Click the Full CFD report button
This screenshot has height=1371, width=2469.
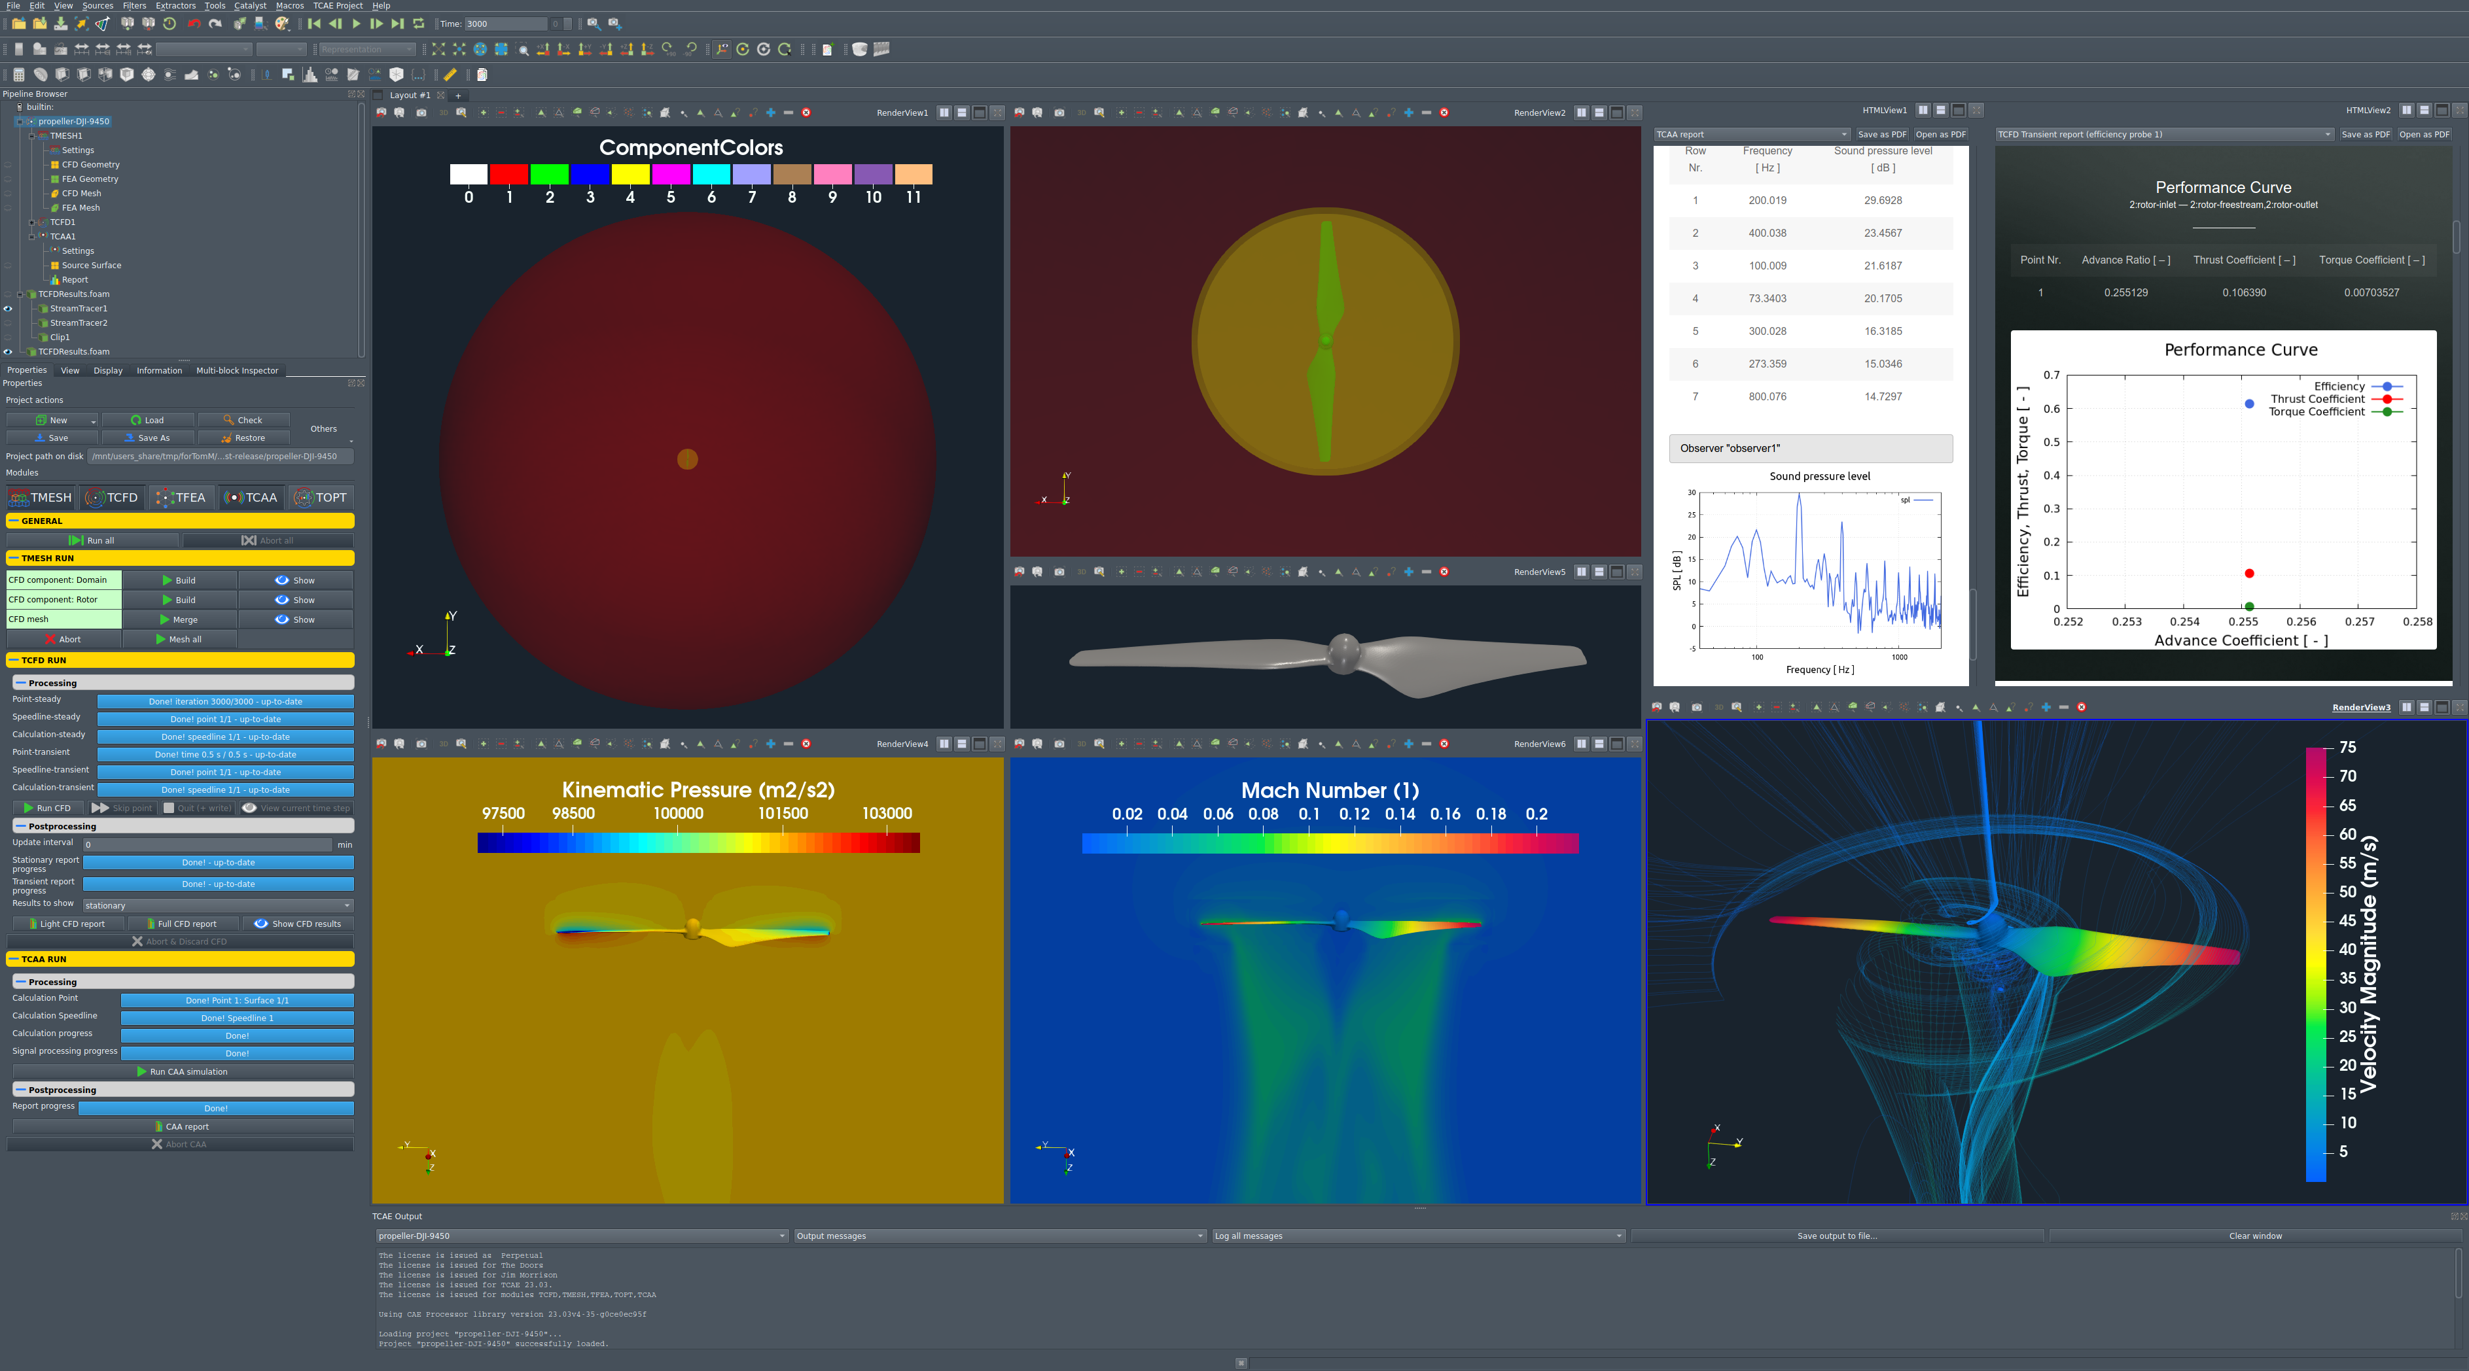182,924
